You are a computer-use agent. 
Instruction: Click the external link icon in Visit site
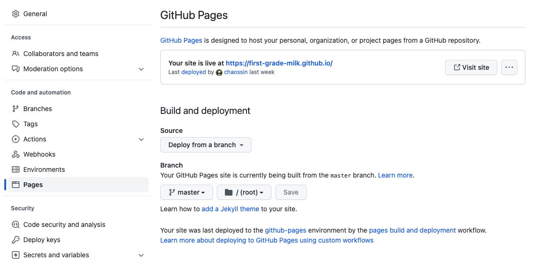pos(457,67)
